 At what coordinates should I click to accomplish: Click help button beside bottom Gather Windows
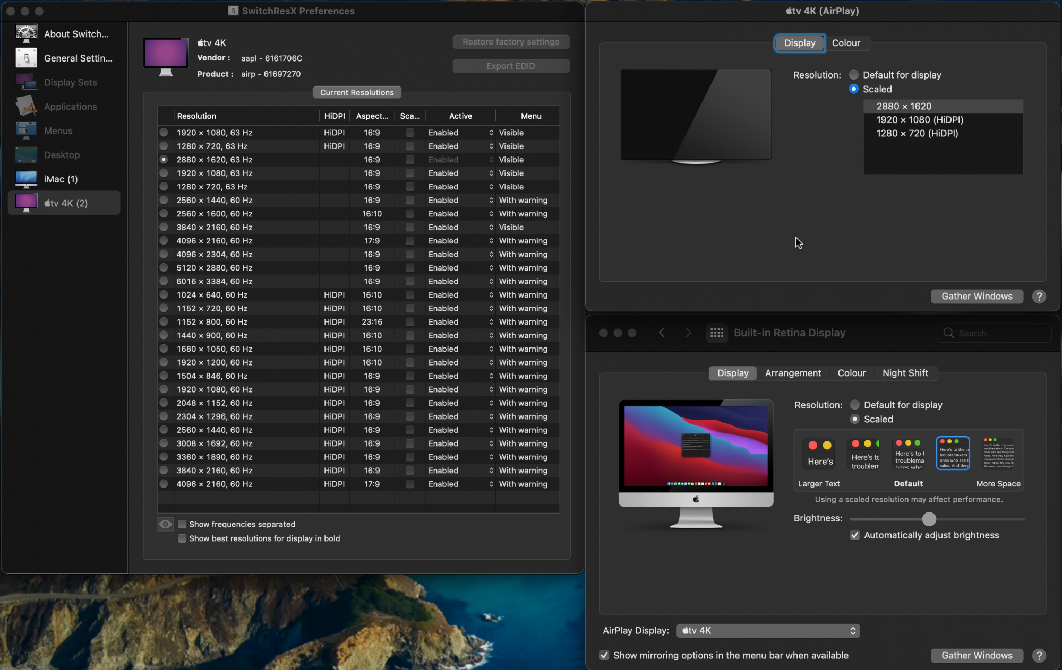[x=1039, y=656]
